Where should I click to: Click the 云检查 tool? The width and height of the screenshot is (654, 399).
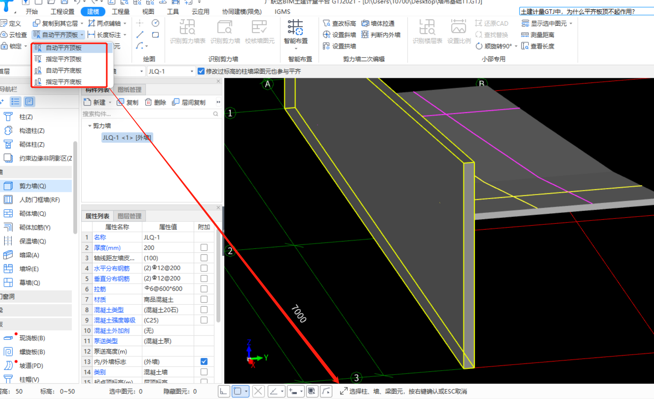pos(14,35)
